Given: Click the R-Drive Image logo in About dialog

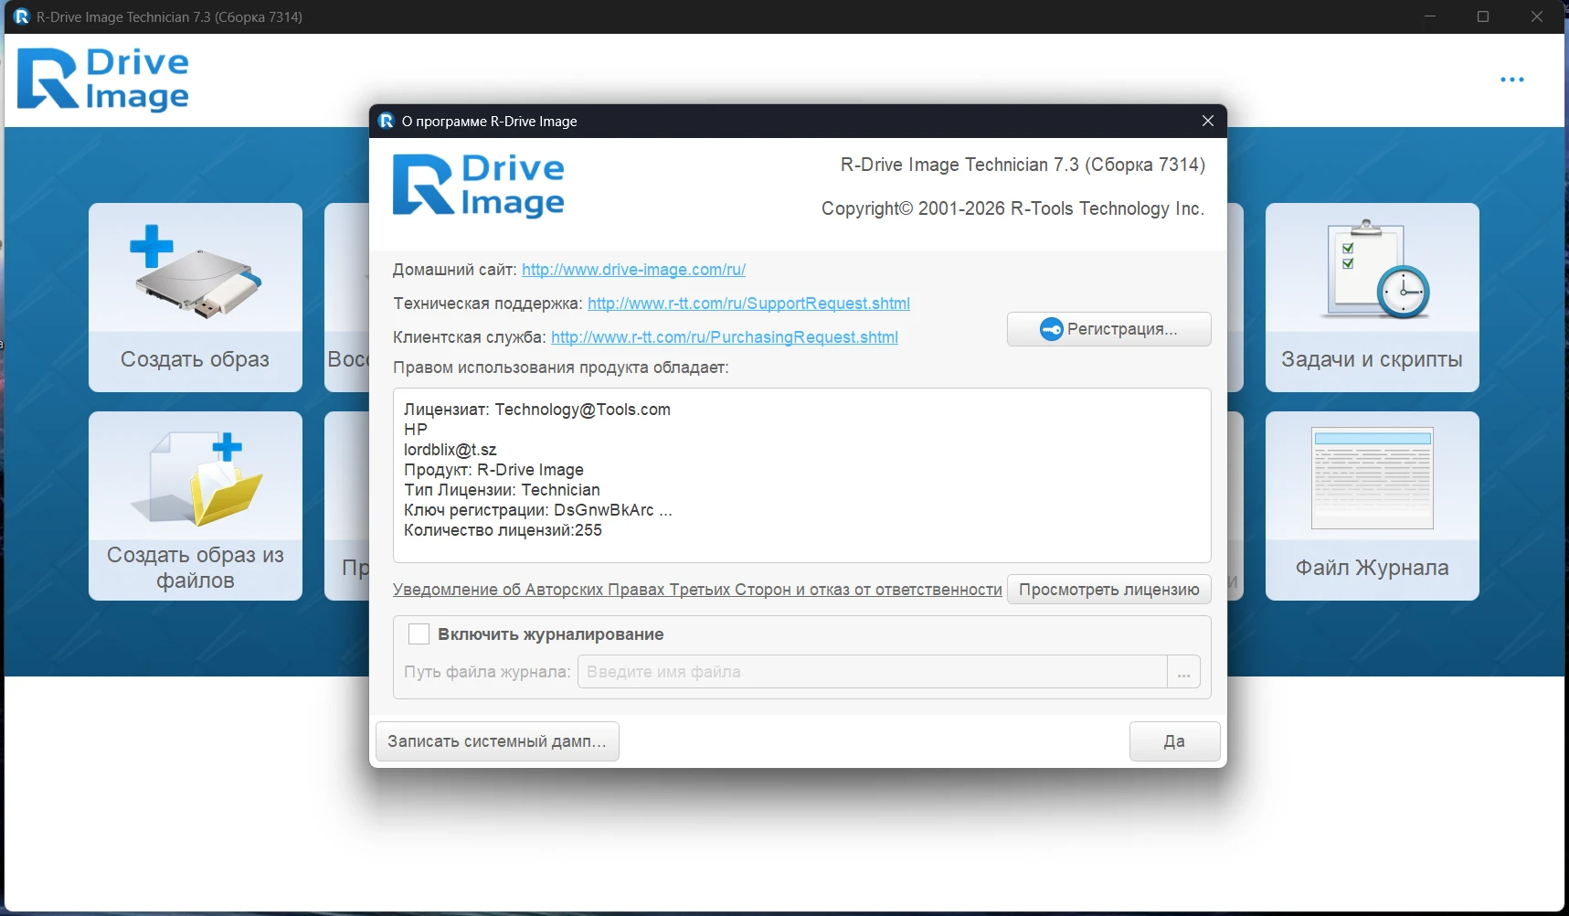Looking at the screenshot, I should tap(478, 186).
